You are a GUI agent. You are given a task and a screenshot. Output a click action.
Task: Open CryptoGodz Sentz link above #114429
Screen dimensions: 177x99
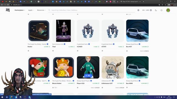82,44
